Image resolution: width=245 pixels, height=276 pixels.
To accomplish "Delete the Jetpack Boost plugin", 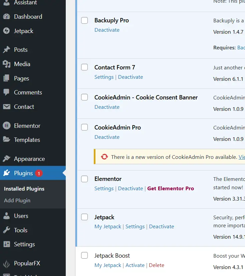I will pyautogui.click(x=157, y=265).
